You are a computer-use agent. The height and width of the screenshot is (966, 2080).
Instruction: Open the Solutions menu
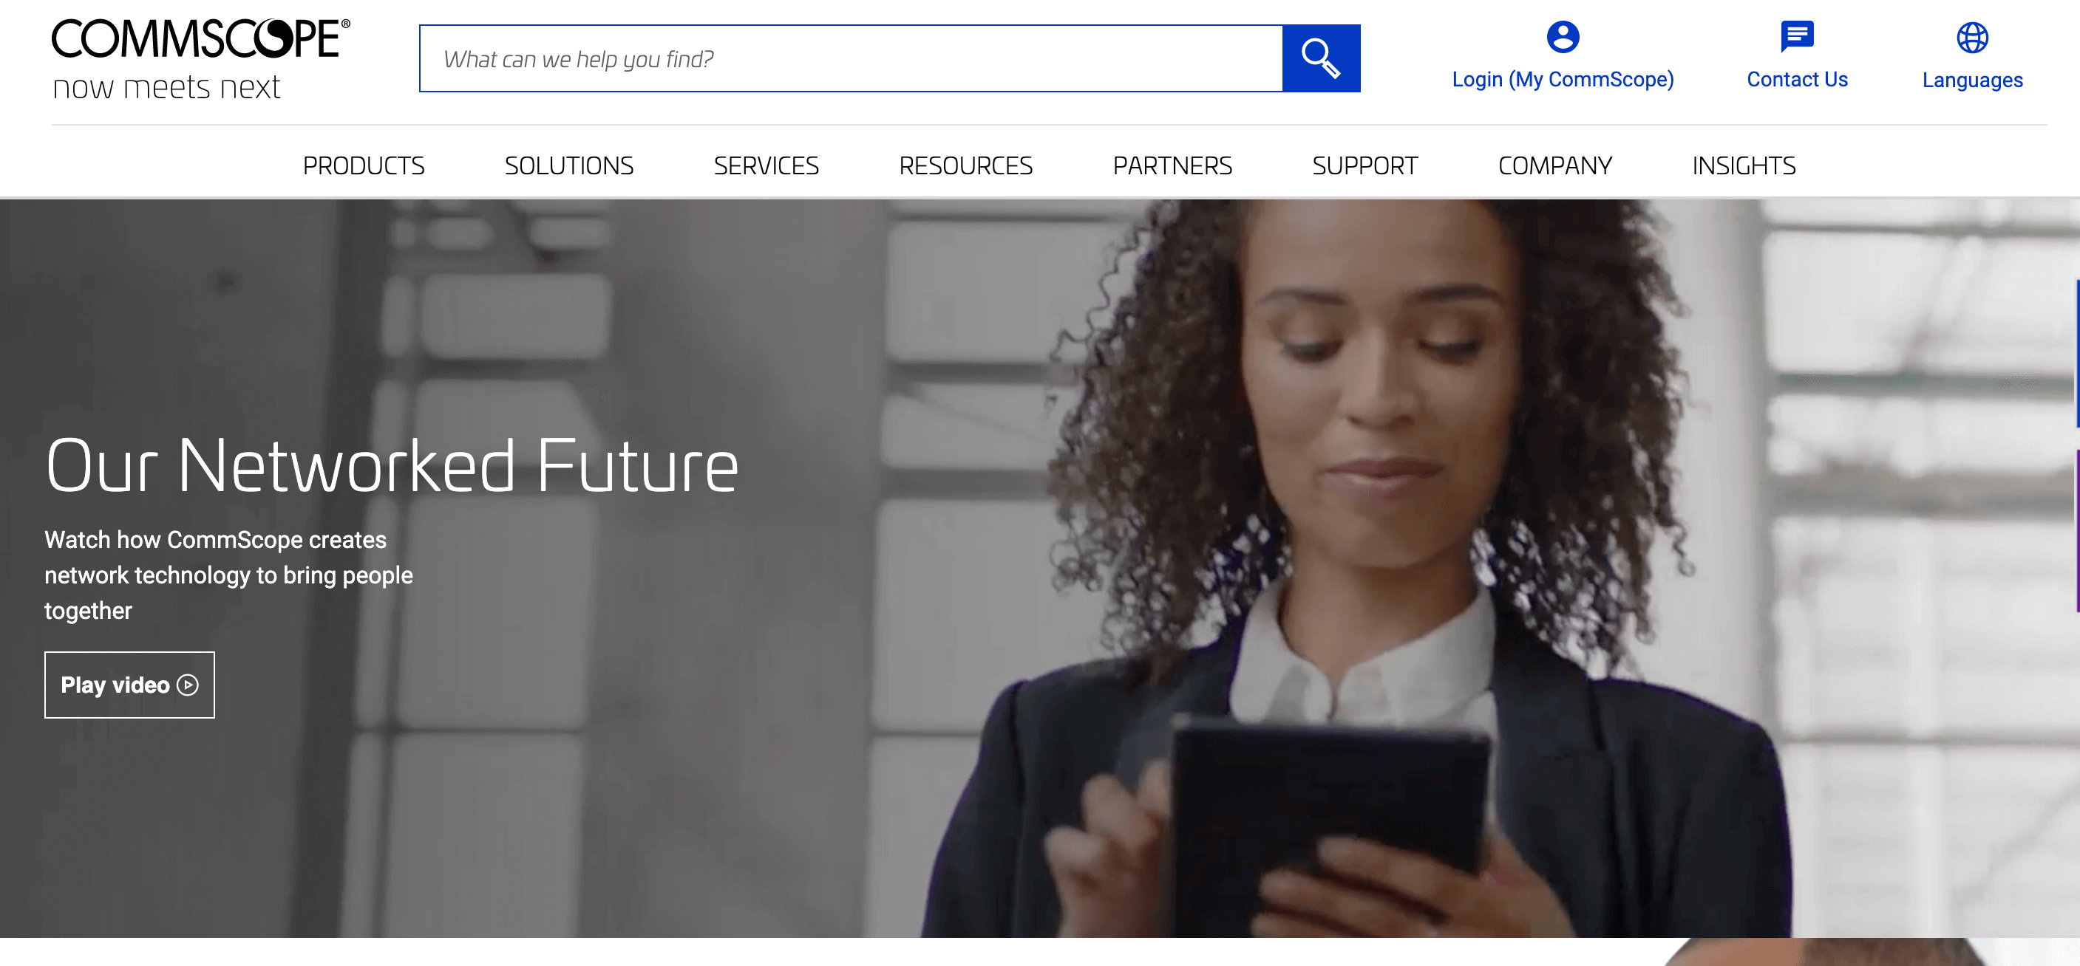pos(568,165)
